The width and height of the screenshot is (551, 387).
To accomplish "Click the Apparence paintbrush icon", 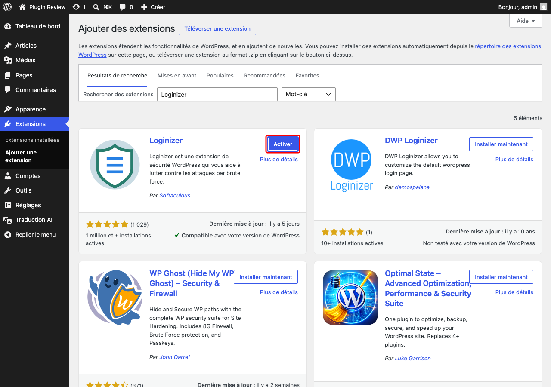I will (8, 109).
